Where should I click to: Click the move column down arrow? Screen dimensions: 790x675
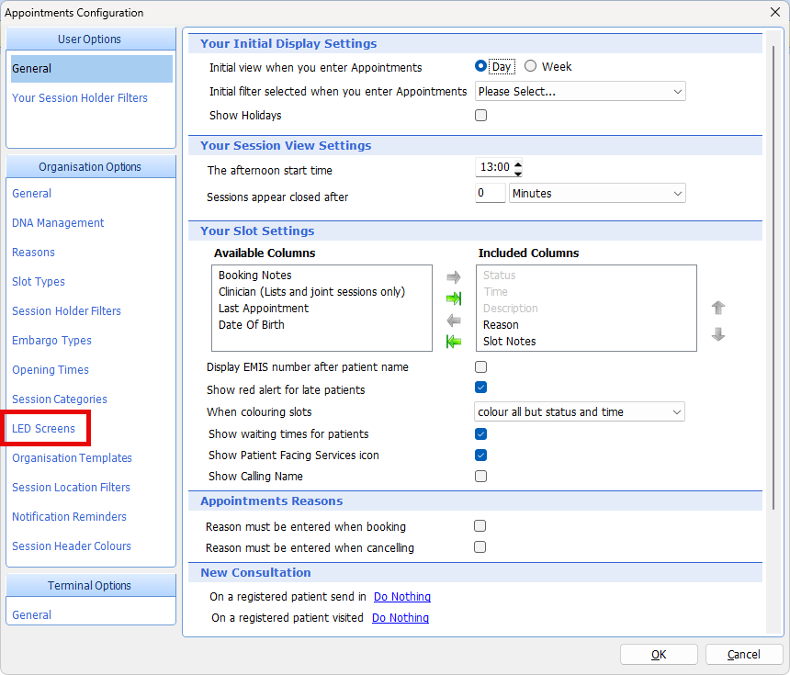tap(718, 335)
